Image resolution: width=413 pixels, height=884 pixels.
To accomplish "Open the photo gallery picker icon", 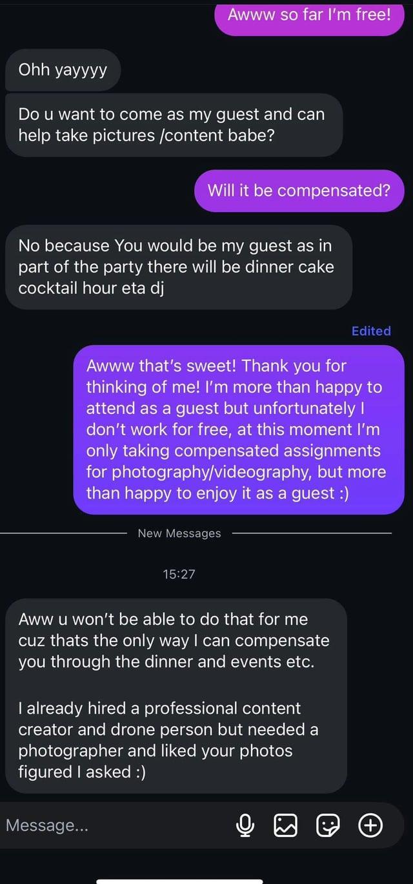I will 287,825.
